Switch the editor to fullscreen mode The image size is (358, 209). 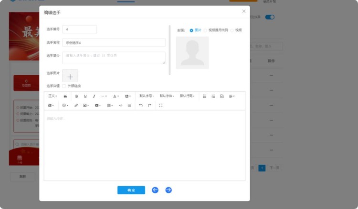coord(160,105)
